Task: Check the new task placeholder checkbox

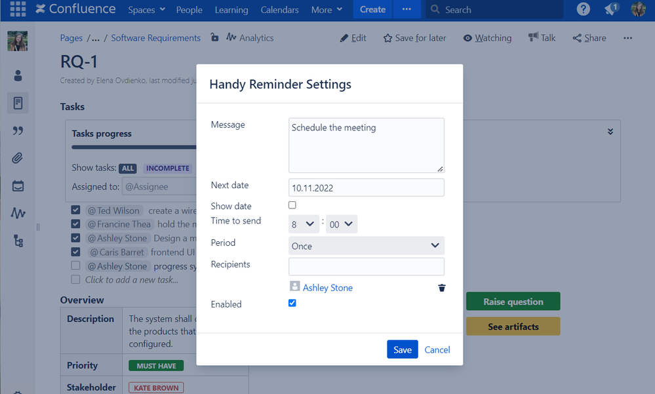Action: pos(75,279)
